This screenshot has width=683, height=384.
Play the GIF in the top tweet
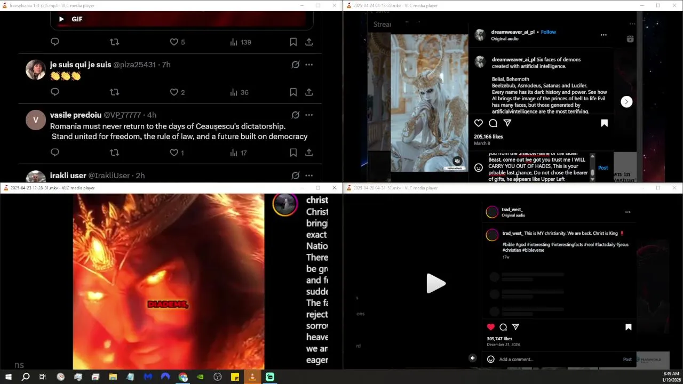pos(61,19)
